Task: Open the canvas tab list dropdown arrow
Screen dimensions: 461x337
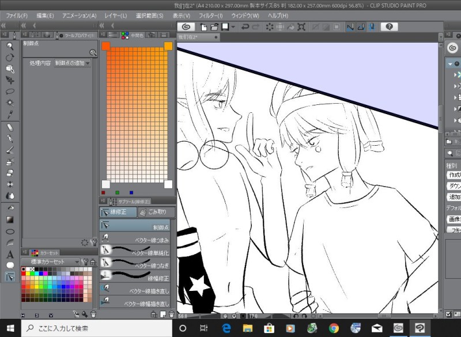Action: tap(440, 37)
